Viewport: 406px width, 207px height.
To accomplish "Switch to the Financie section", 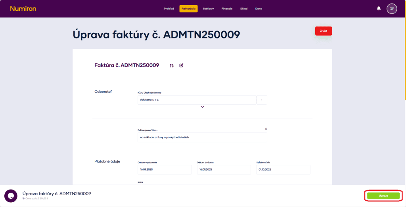I will coord(227,9).
